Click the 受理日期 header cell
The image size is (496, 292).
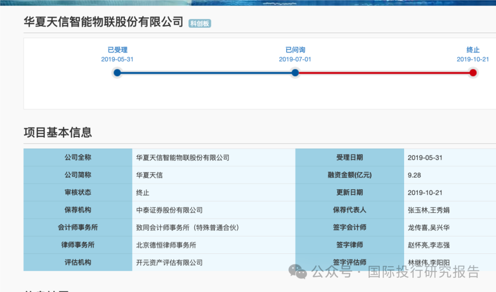[x=349, y=157]
